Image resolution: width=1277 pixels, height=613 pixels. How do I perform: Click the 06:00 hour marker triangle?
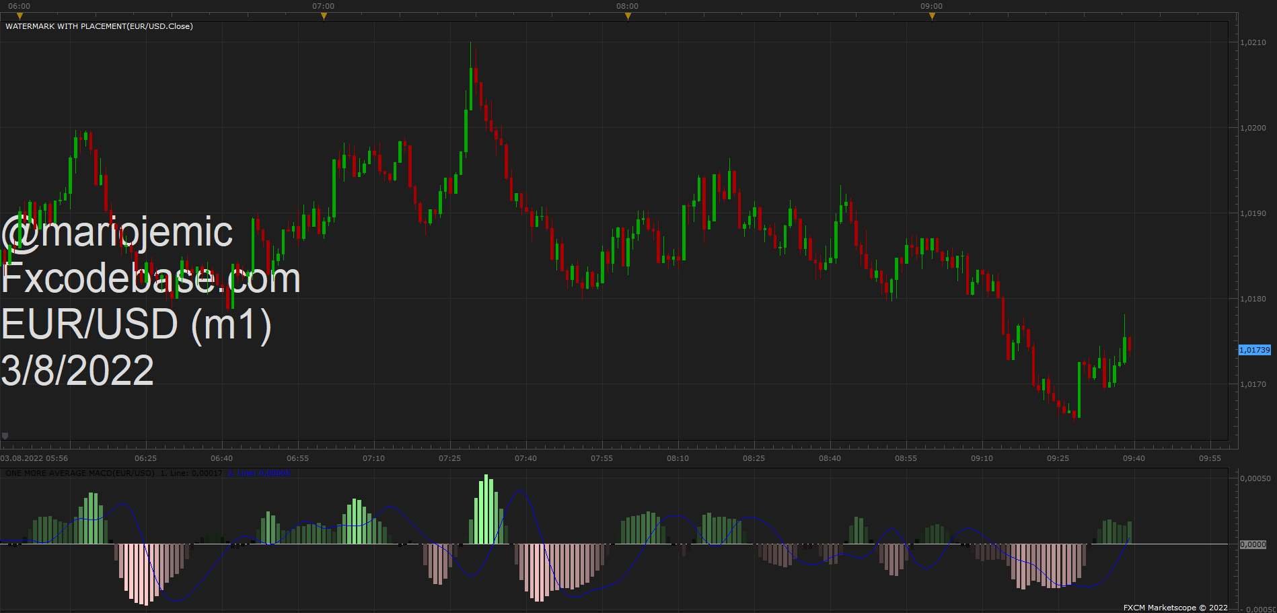(x=20, y=16)
